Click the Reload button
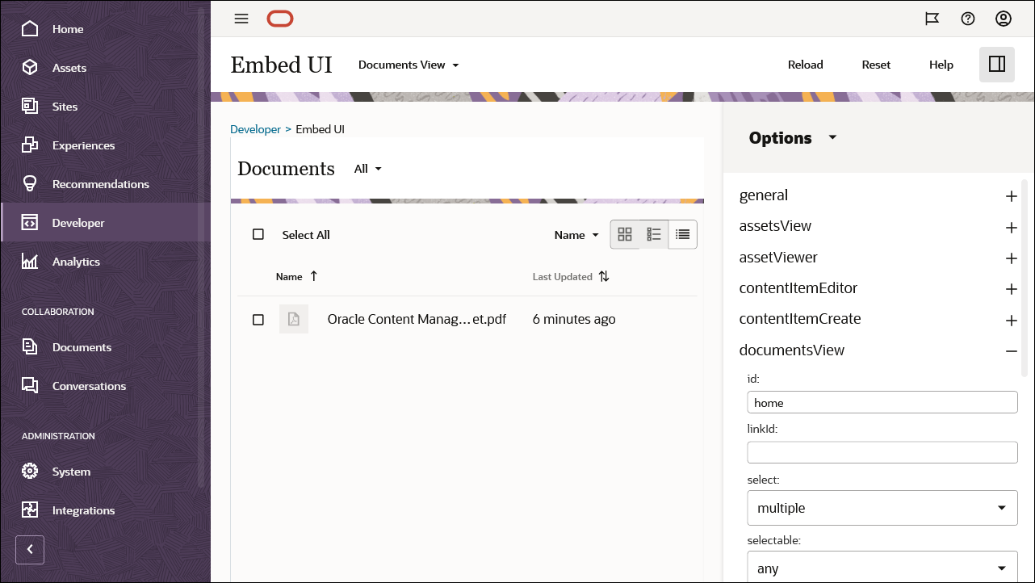 coord(805,65)
